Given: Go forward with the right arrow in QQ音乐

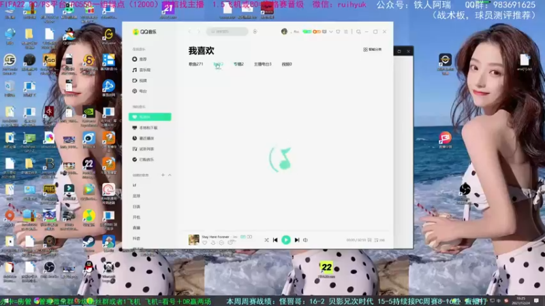Looking at the screenshot, I should pos(199,31).
